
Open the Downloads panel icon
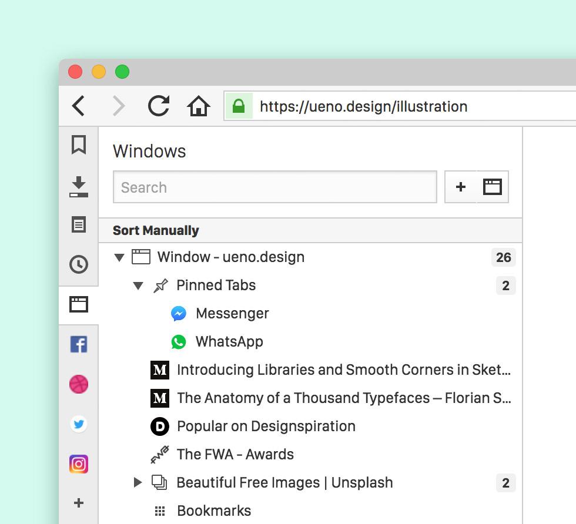click(x=79, y=187)
